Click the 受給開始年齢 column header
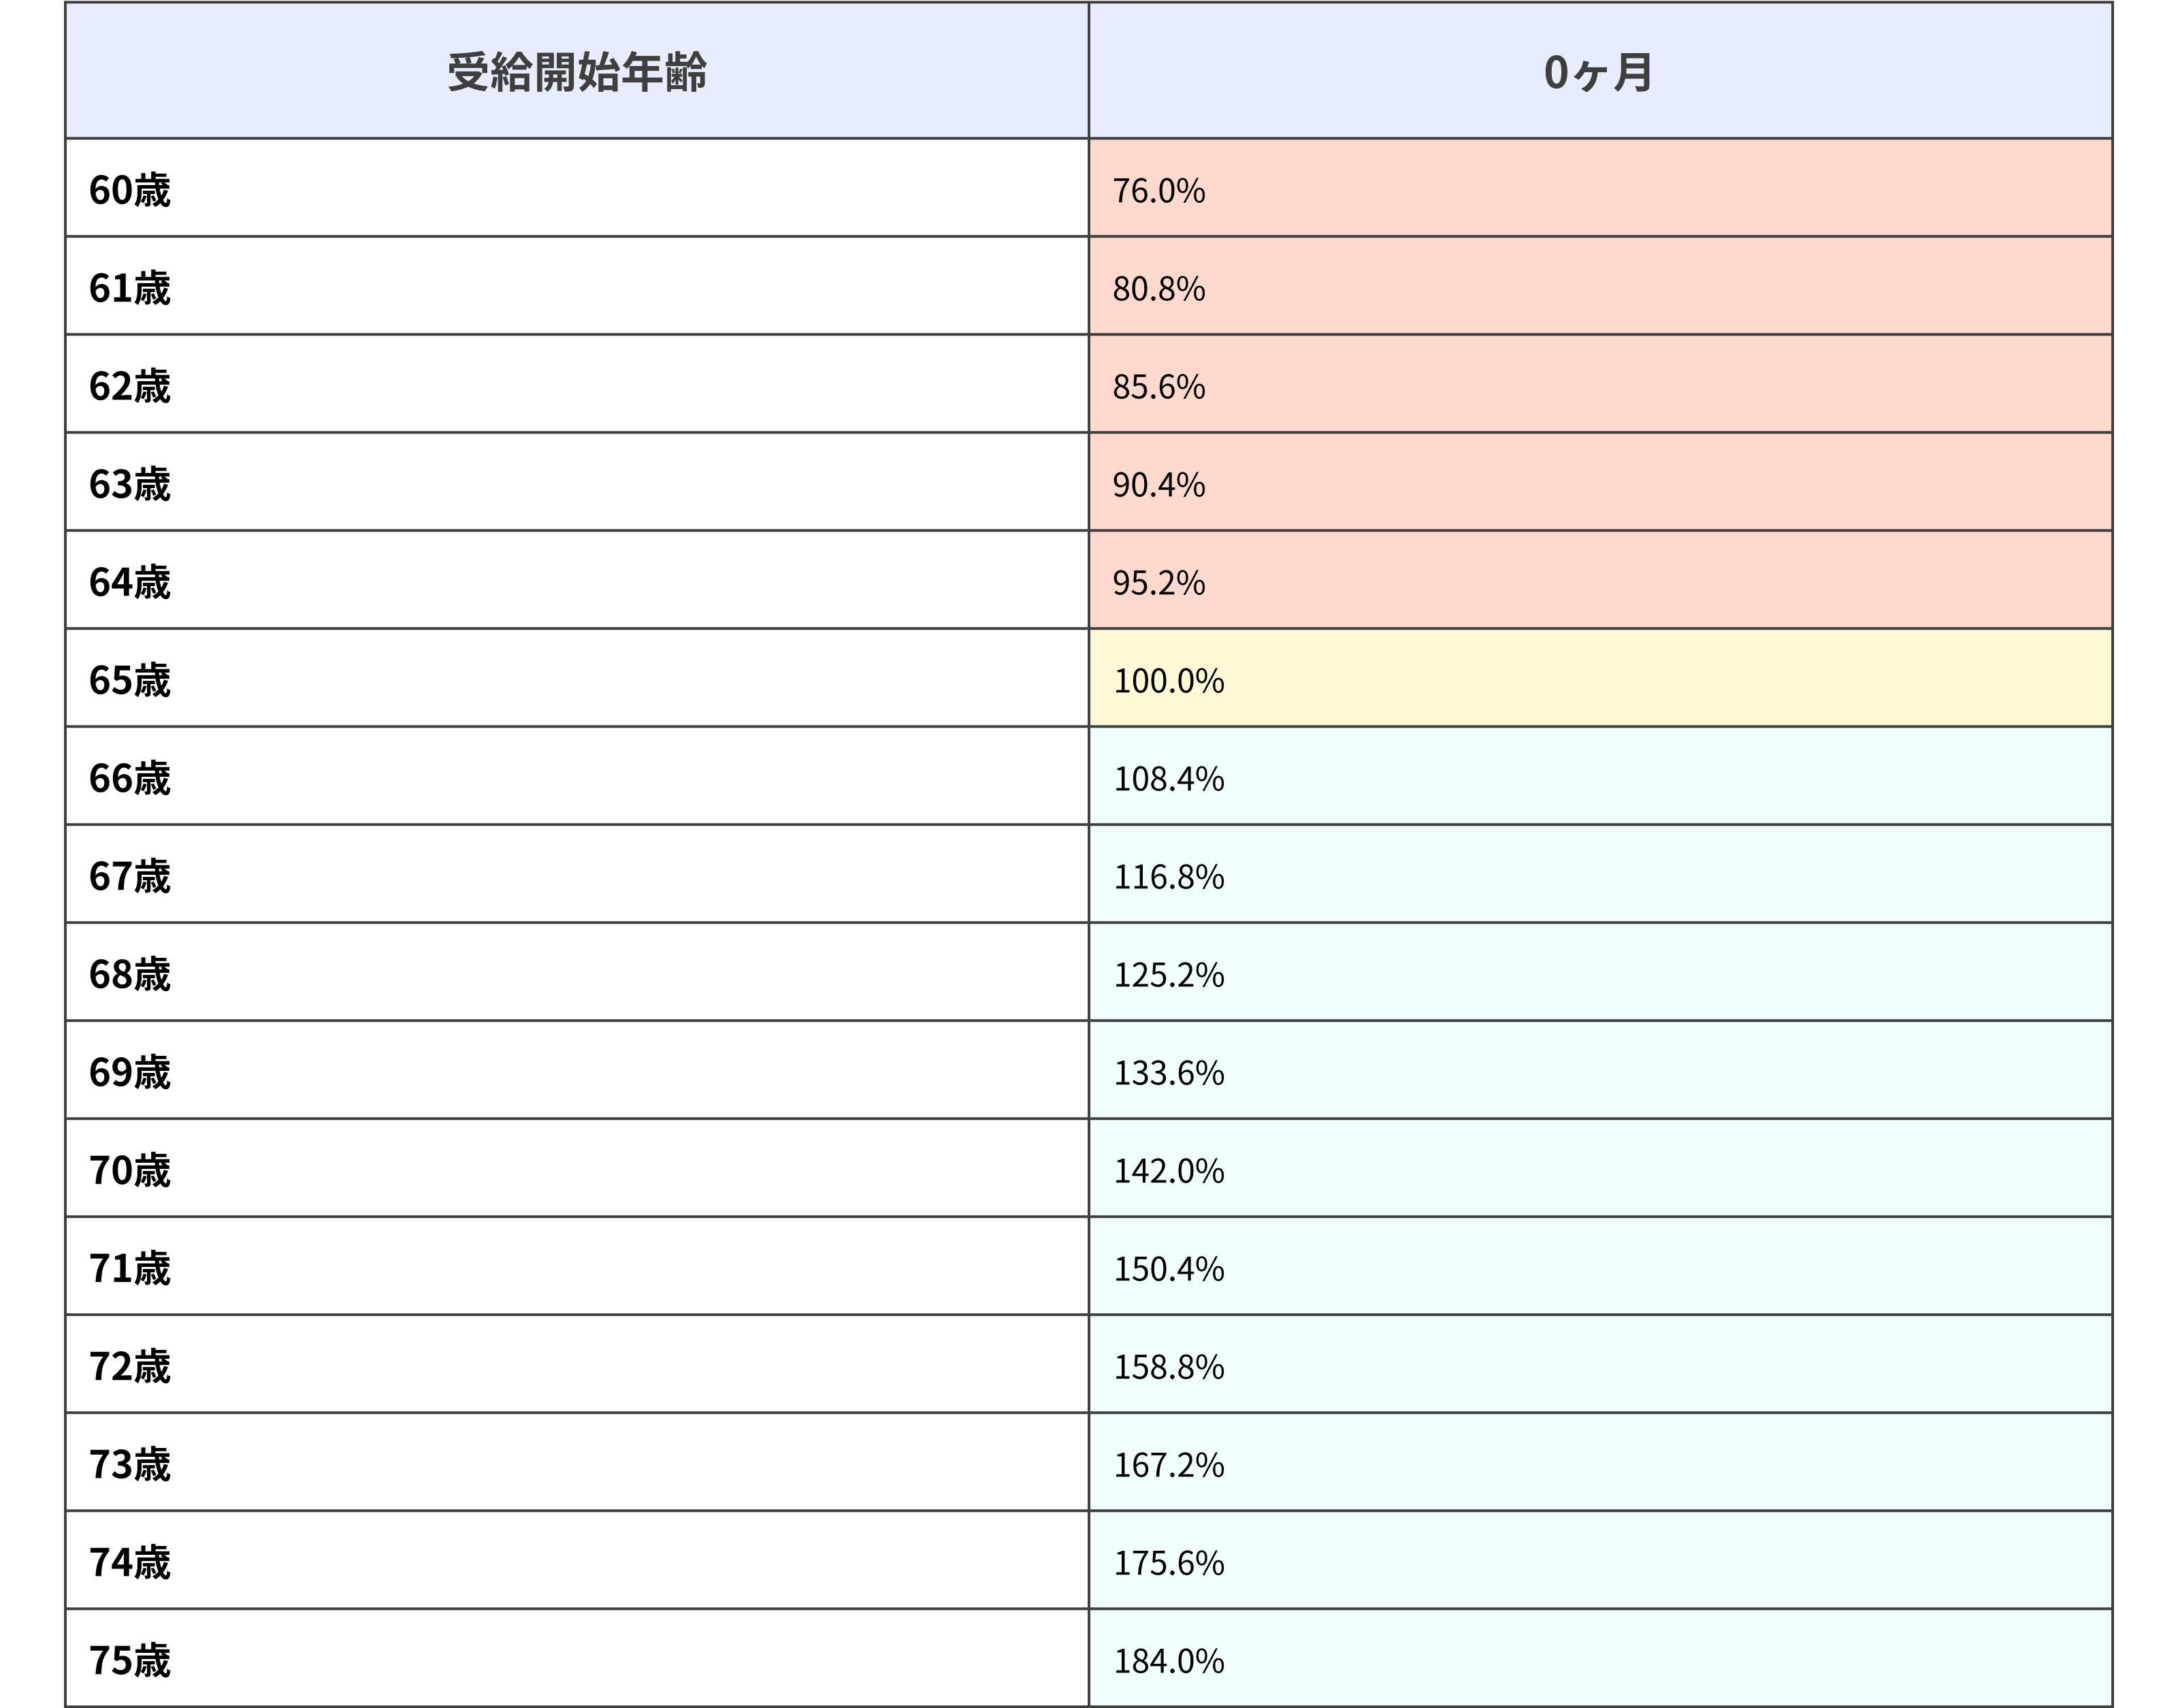The image size is (2178, 1708). coord(576,72)
